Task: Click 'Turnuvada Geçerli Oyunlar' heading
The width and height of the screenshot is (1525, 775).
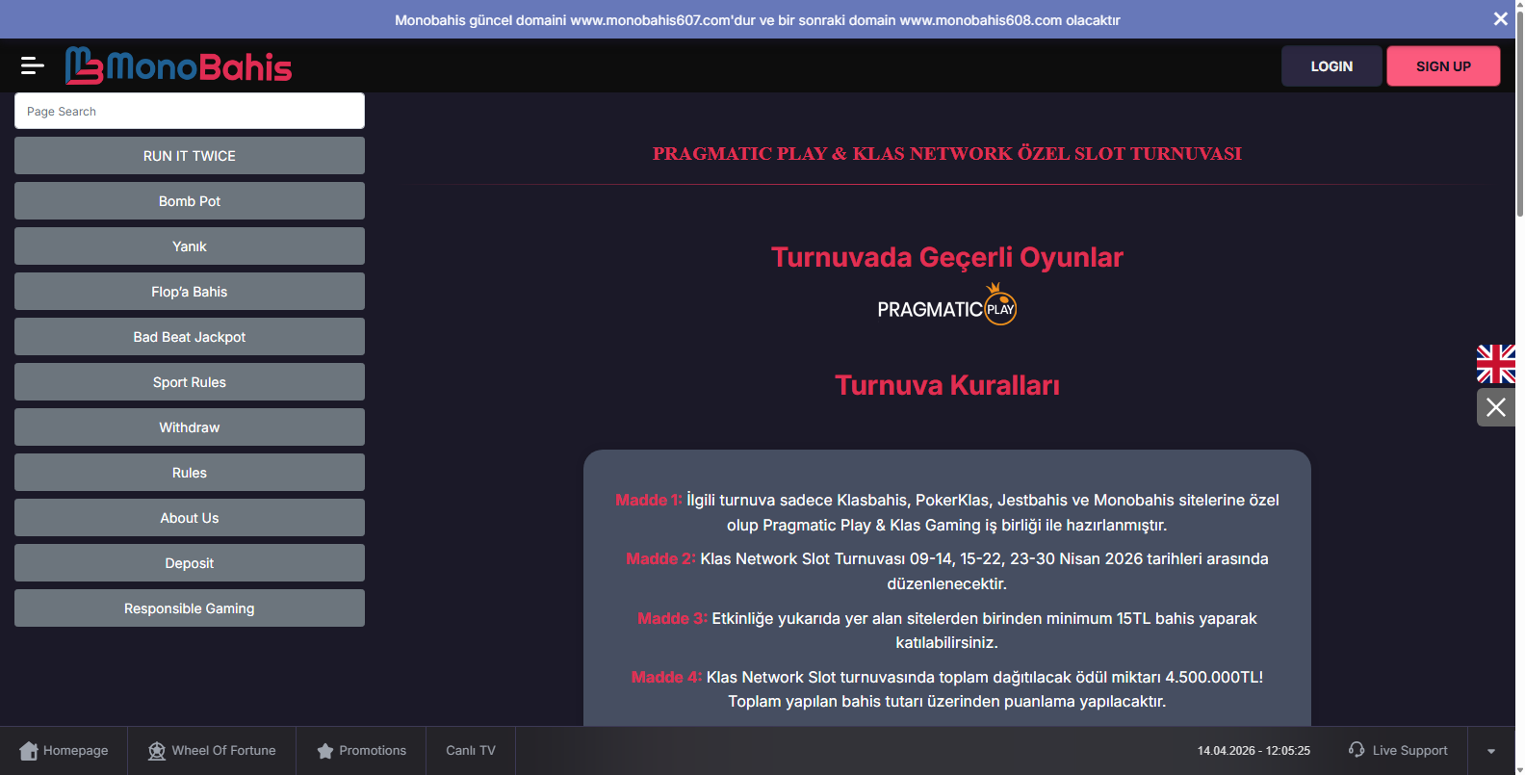Action: click(947, 257)
